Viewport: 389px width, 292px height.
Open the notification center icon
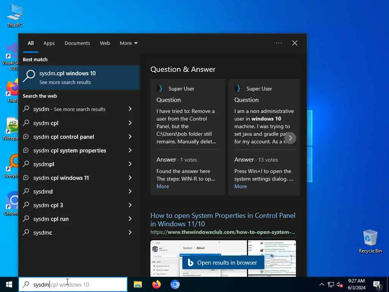pyautogui.click(x=377, y=285)
